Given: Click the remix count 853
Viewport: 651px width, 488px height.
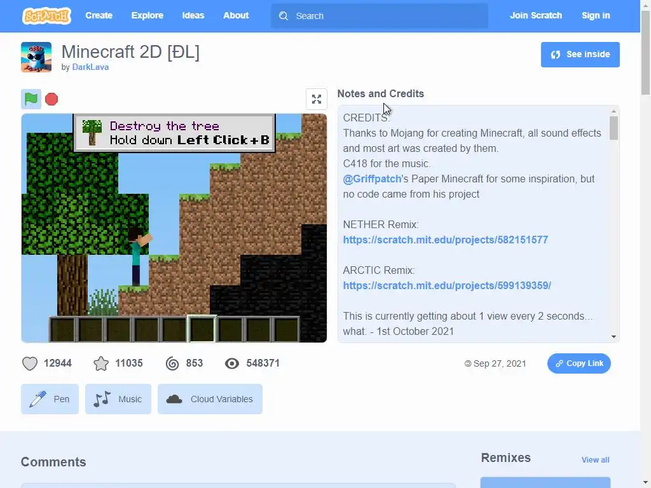Looking at the screenshot, I should click(x=195, y=363).
